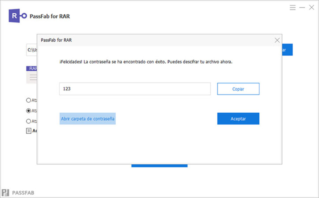Close the PassFab for RAR main window

pyautogui.click(x=312, y=7)
